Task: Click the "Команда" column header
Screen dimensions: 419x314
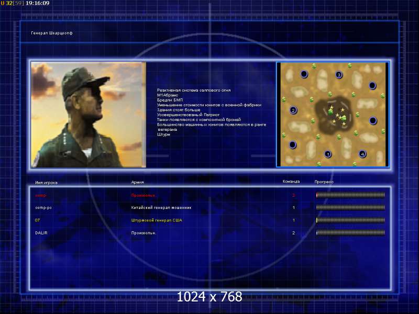Action: click(x=291, y=182)
